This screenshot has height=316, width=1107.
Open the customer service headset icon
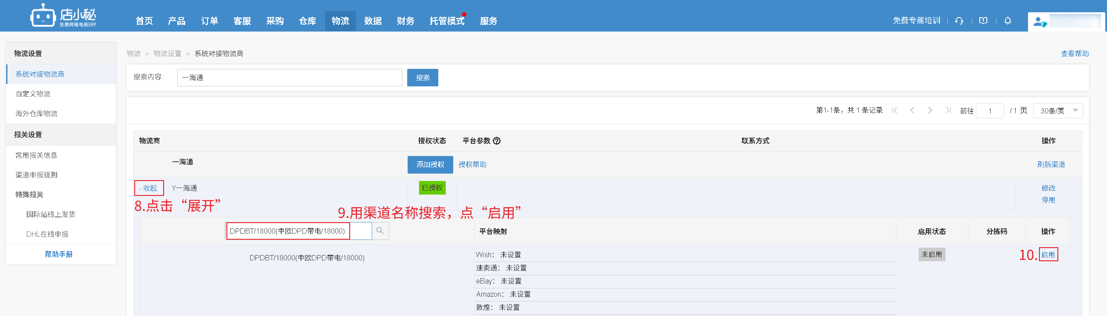pos(959,21)
